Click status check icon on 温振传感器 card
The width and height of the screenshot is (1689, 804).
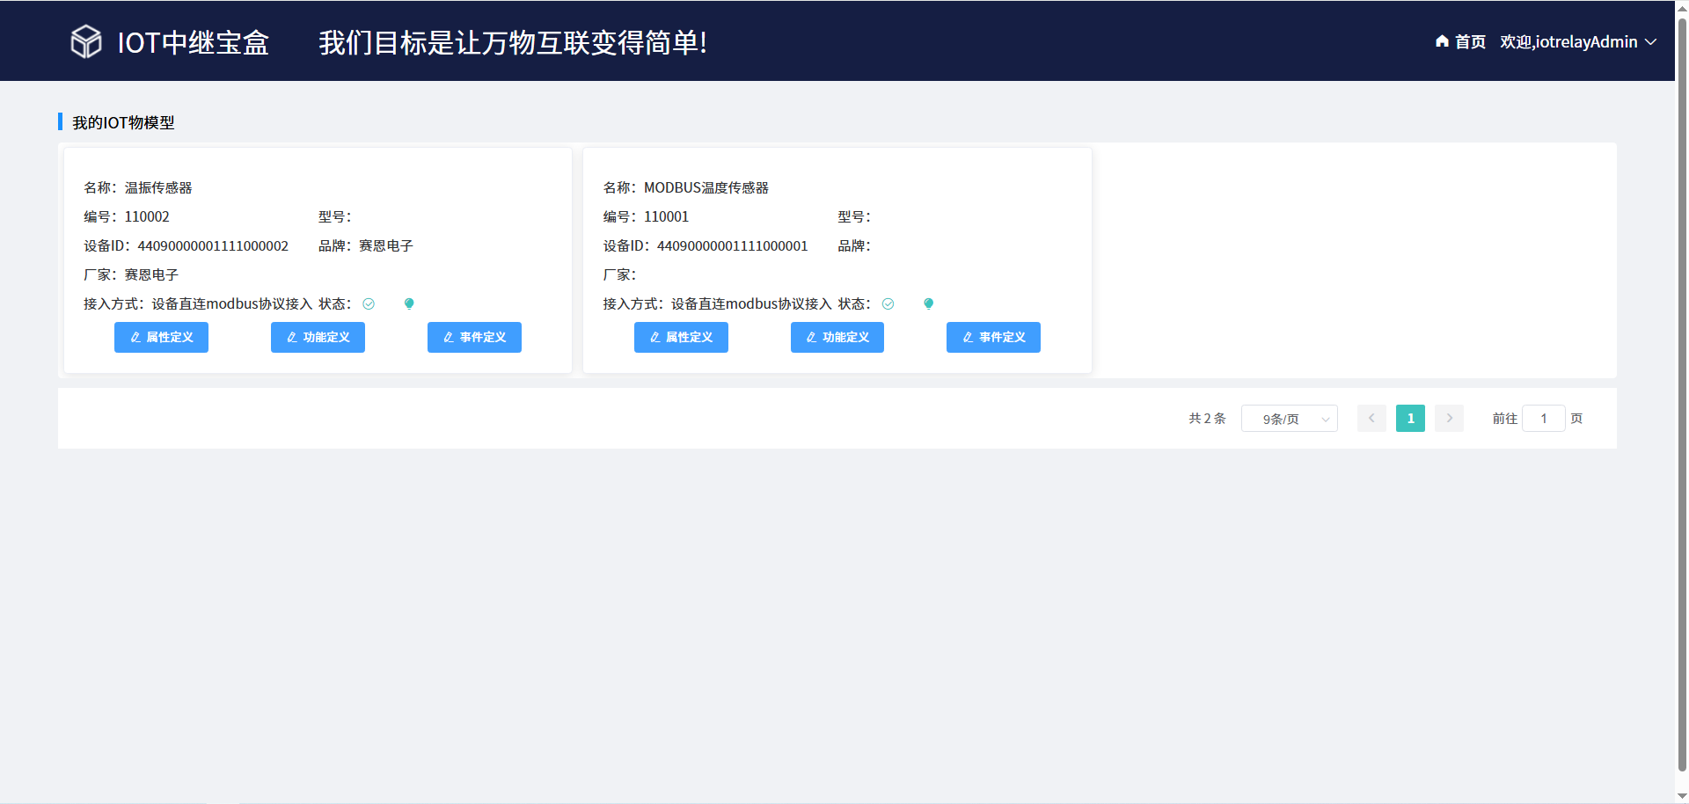369,304
